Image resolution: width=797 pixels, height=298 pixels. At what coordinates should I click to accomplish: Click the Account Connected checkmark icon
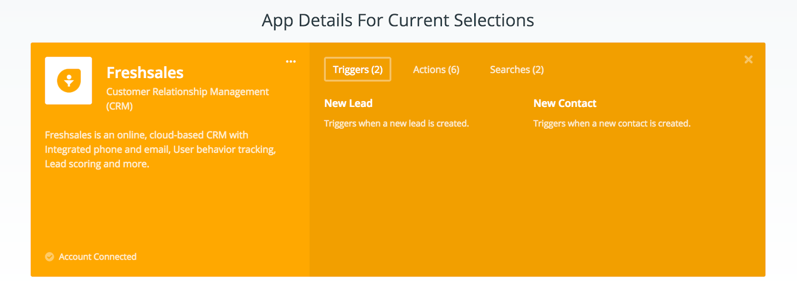click(49, 257)
